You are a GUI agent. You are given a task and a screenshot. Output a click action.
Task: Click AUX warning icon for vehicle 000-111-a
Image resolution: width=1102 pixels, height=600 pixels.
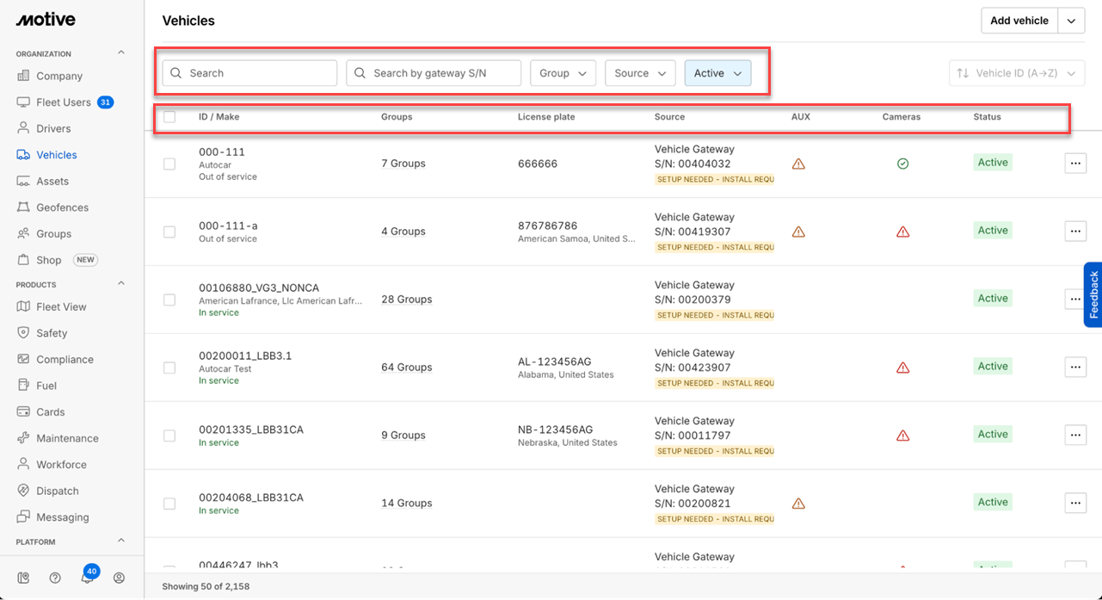coord(798,232)
